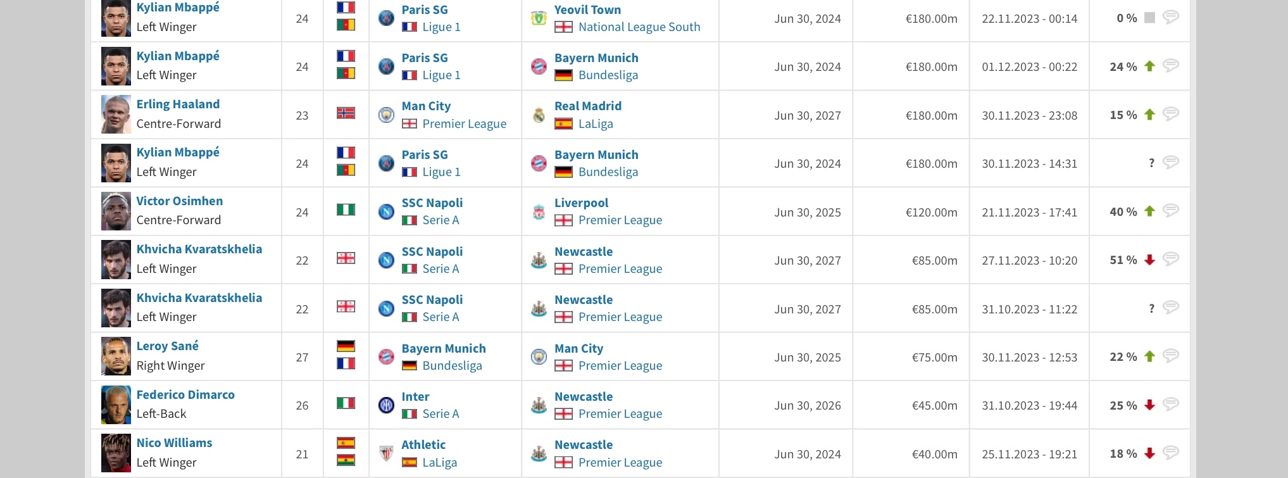The height and width of the screenshot is (478, 1288).
Task: Click green up arrow beside 40 %
Action: [1150, 211]
